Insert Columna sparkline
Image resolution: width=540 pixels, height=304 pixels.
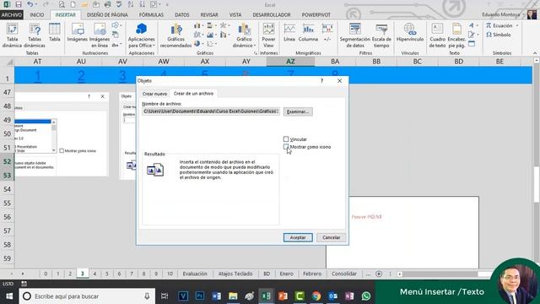tap(308, 33)
